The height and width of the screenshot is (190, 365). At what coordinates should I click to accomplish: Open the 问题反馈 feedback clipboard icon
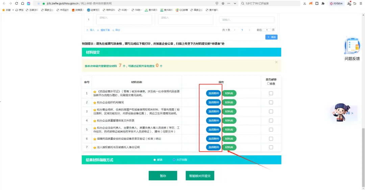352,46
